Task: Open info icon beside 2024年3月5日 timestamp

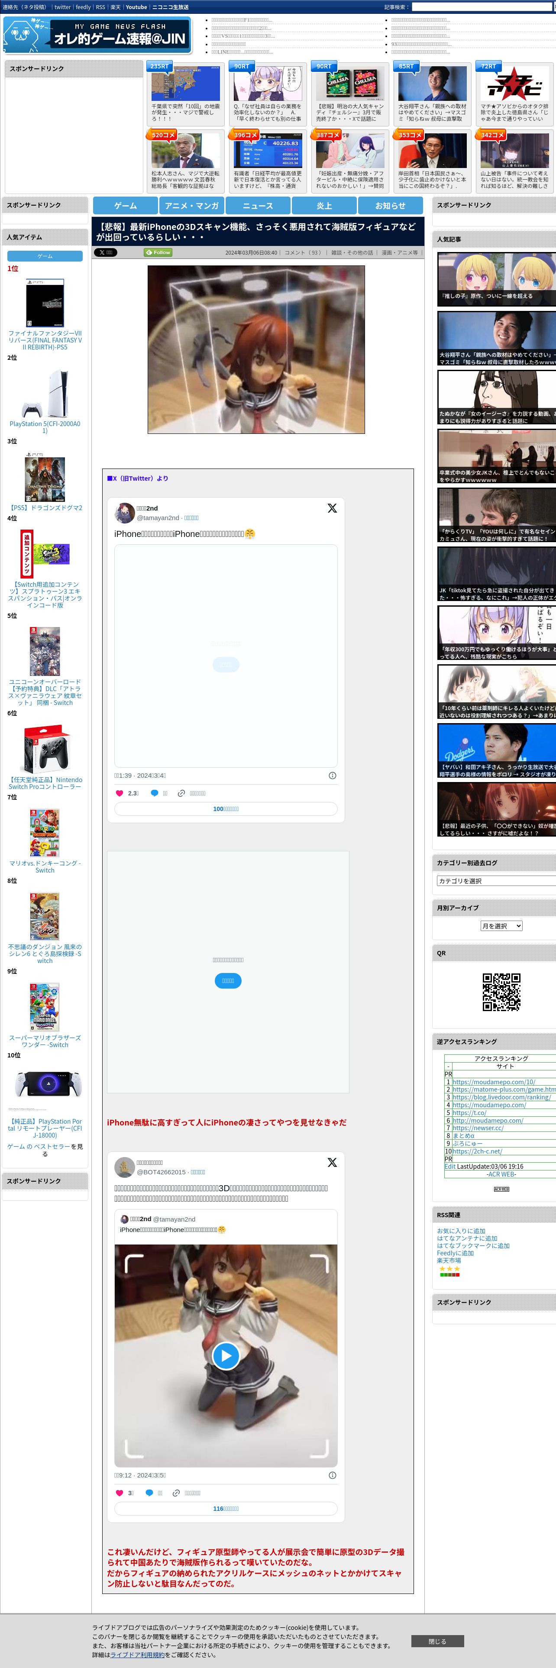Action: [332, 1475]
